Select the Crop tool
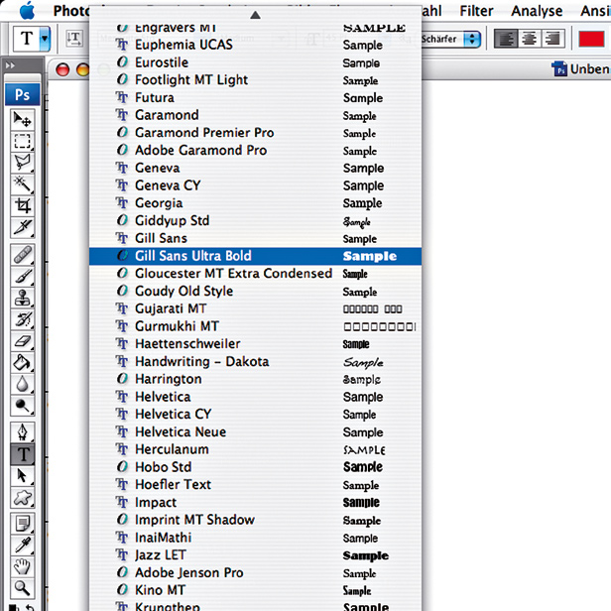The width and height of the screenshot is (611, 611). 22,205
